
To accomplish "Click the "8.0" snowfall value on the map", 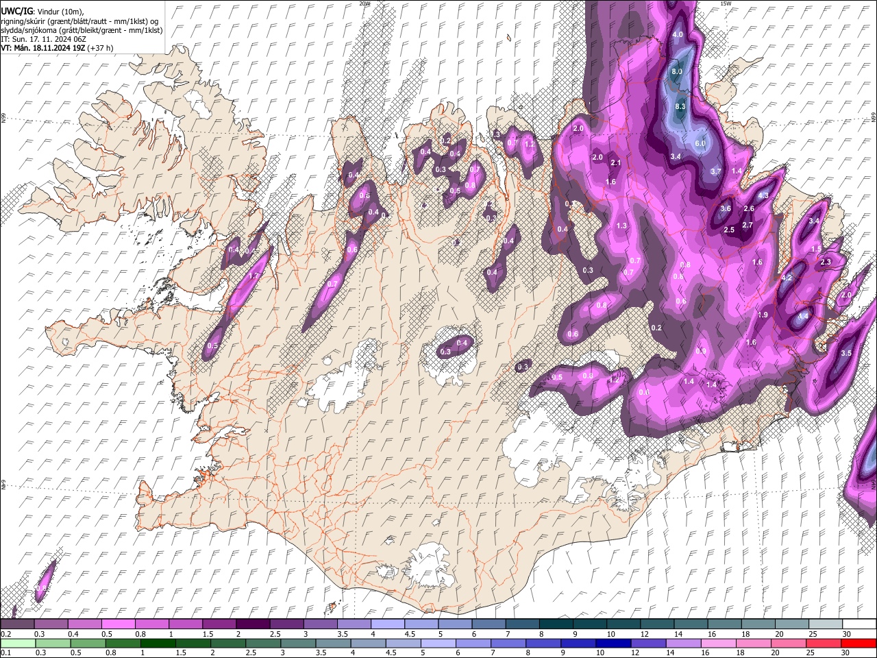I will tap(677, 72).
